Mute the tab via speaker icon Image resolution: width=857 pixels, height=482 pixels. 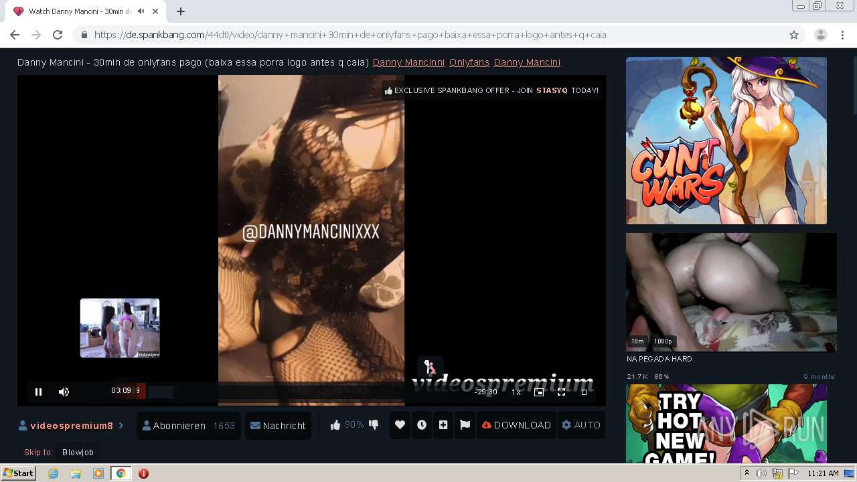(141, 11)
